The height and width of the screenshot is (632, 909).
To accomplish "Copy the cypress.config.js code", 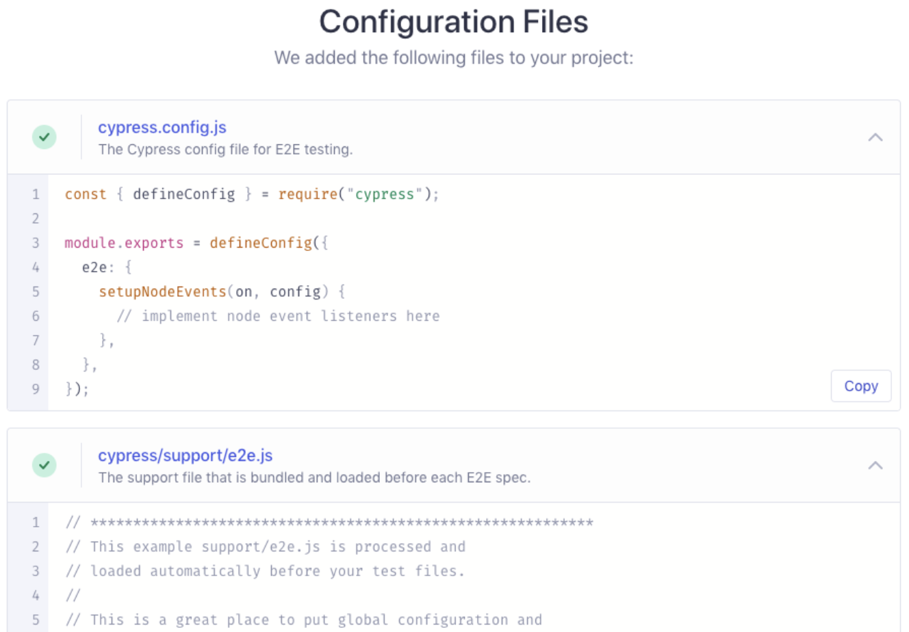I will pyautogui.click(x=861, y=386).
